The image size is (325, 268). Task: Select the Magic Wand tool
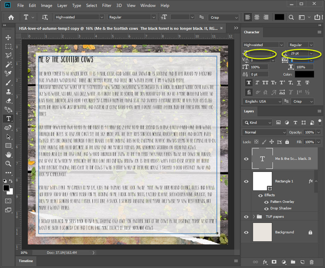(8, 64)
